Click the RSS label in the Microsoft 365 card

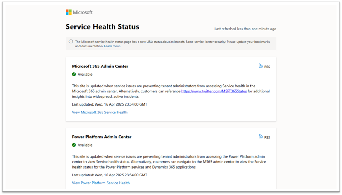click(267, 67)
